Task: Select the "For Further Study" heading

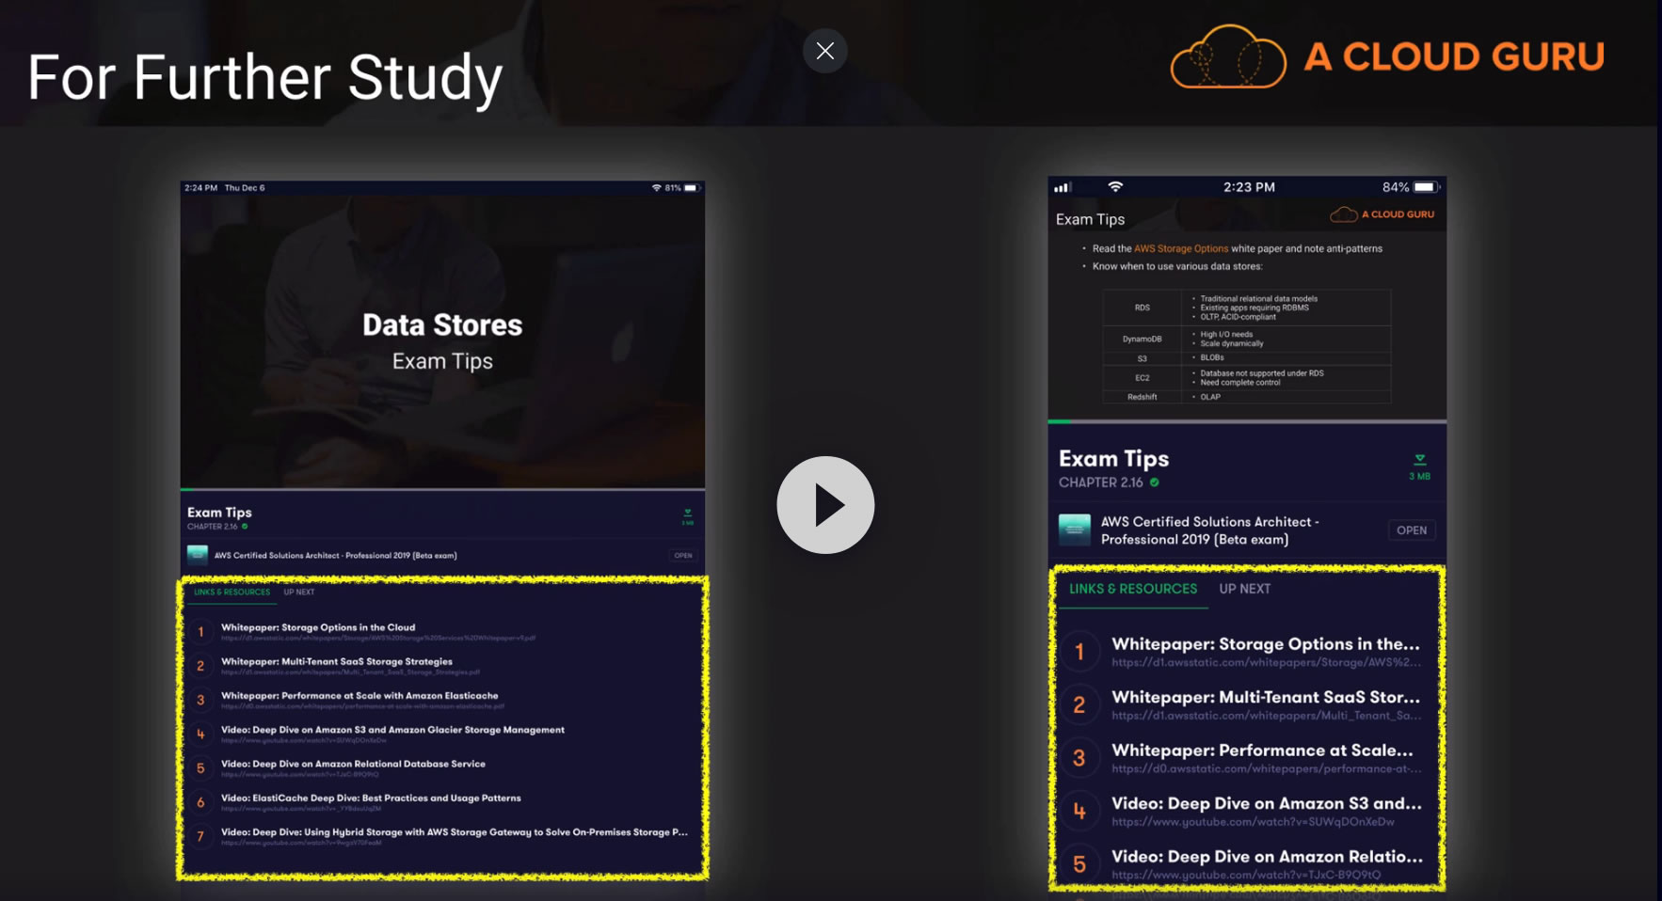Action: 265,78
